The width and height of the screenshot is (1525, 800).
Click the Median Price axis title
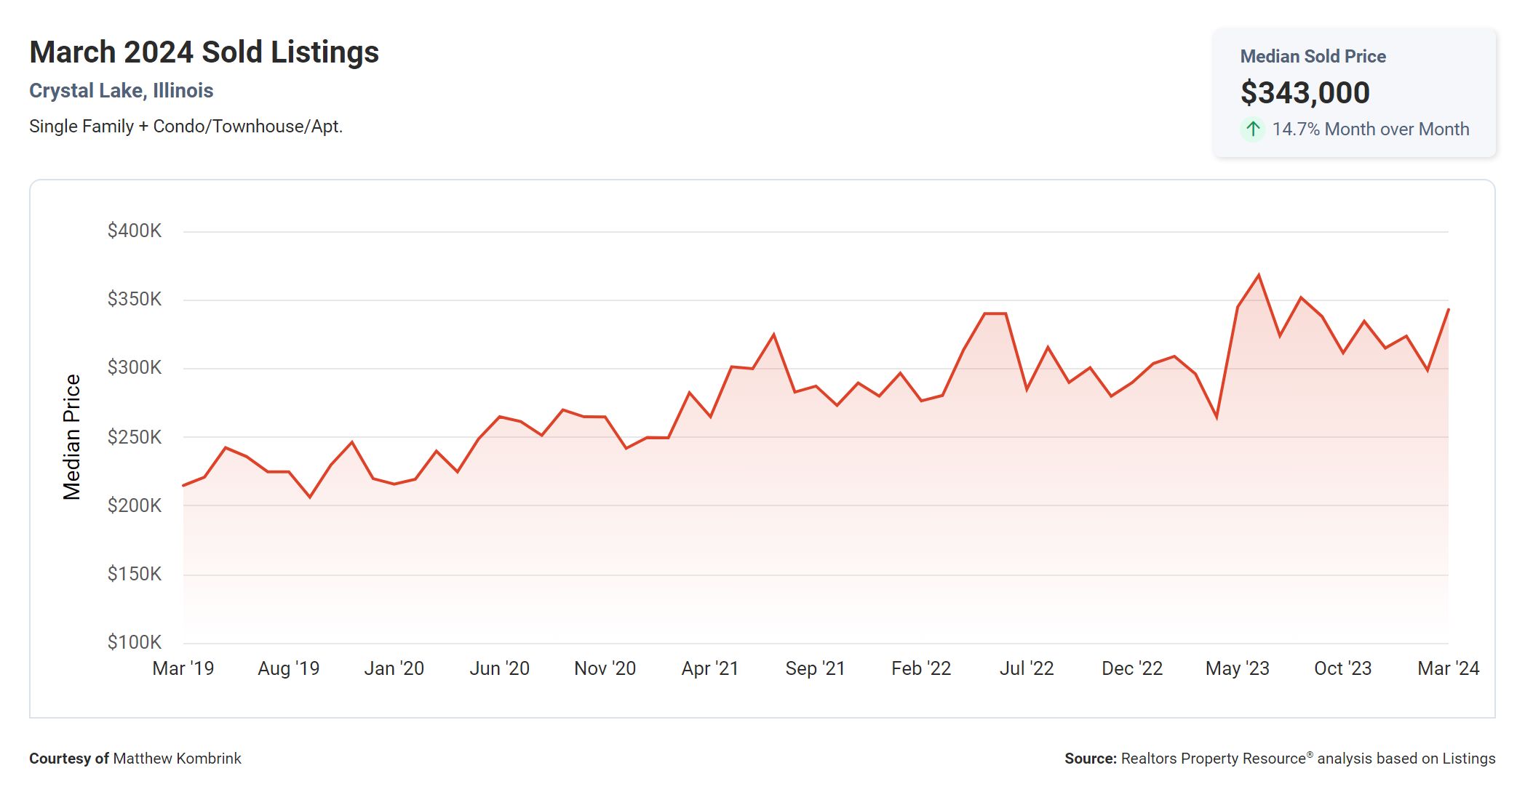71,437
